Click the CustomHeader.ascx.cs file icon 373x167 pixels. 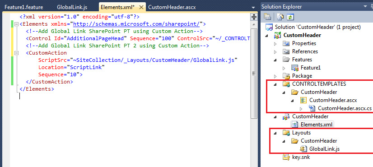[312, 108]
